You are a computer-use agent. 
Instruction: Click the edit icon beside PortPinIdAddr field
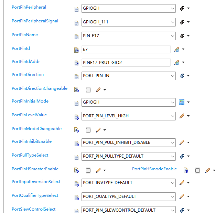[177, 62]
